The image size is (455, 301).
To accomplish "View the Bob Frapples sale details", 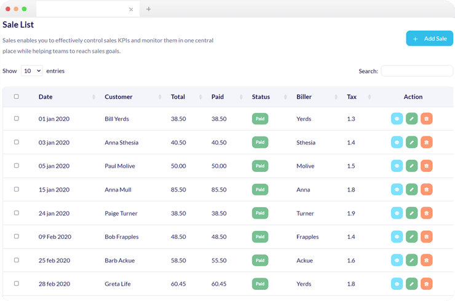I will 397,237.
